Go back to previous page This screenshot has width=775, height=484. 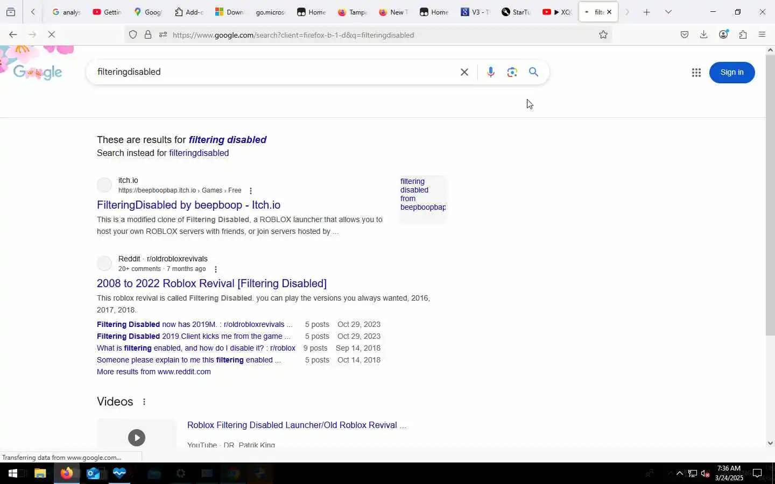tap(13, 34)
